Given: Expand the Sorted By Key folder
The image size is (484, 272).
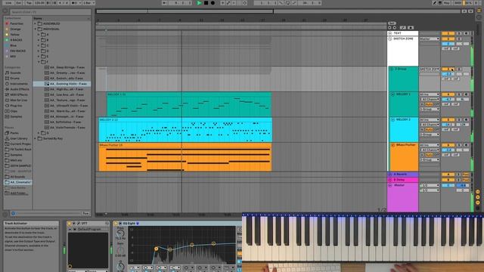Looking at the screenshot, I should pyautogui.click(x=36, y=138).
